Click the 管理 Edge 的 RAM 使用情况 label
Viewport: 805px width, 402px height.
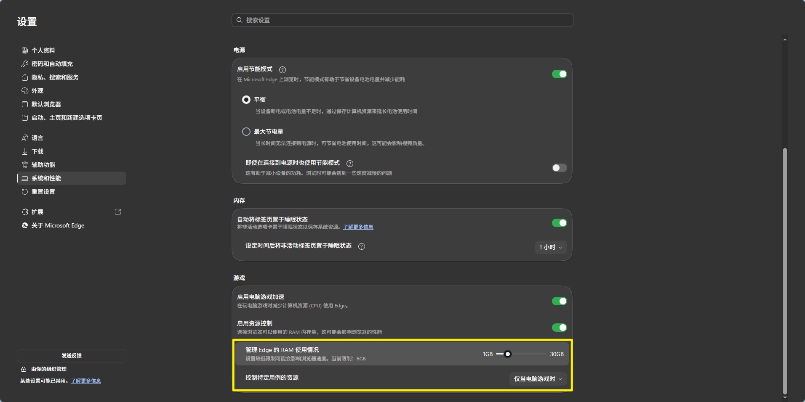(x=282, y=350)
